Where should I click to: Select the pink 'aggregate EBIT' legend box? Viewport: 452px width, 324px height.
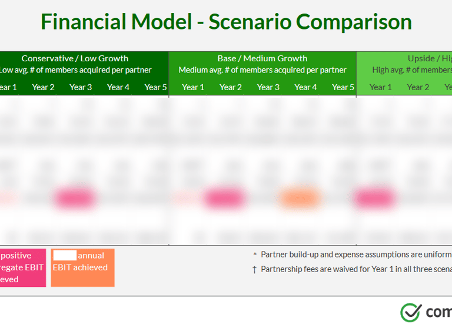(22, 267)
